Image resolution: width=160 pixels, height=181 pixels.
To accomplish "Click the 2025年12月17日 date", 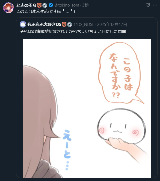I will 112,25.
